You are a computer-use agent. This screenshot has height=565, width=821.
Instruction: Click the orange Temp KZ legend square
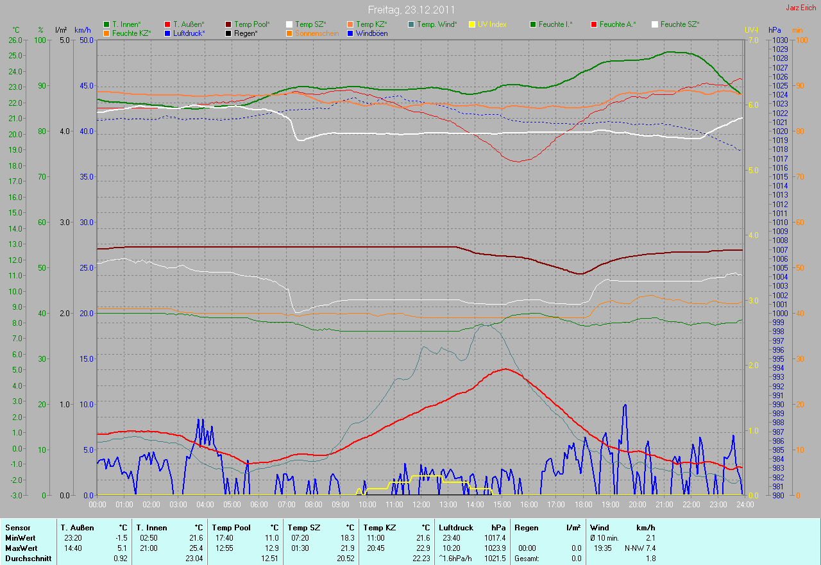click(350, 24)
